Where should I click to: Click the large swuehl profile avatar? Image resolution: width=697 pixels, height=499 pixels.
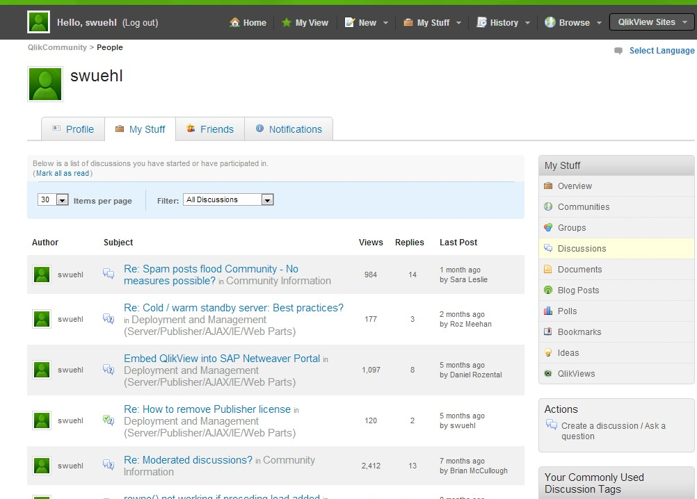(x=45, y=84)
